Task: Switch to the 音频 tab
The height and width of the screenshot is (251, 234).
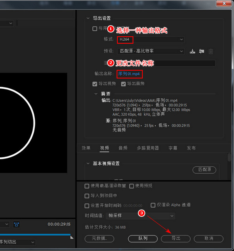Action: click(123, 148)
